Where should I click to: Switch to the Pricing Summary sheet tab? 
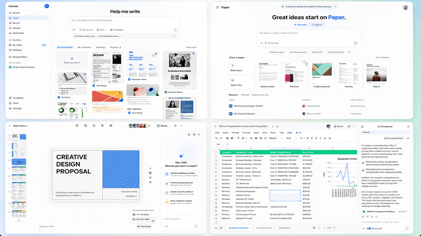click(264, 228)
